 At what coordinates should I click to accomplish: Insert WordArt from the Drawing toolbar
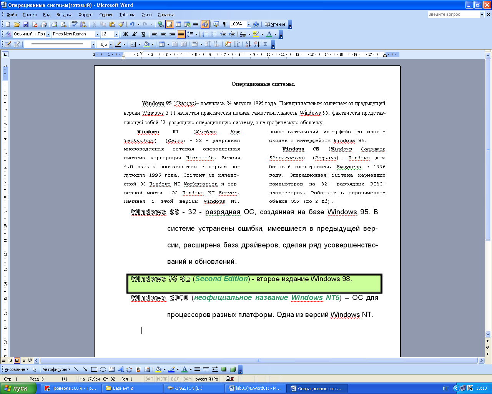pyautogui.click(x=120, y=369)
